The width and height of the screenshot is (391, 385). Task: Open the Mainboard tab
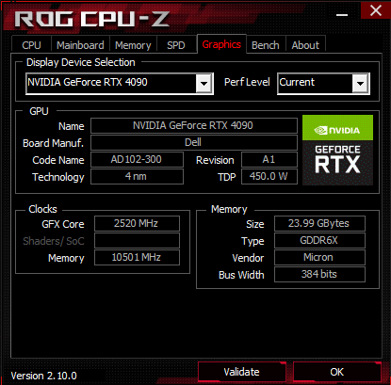(80, 45)
